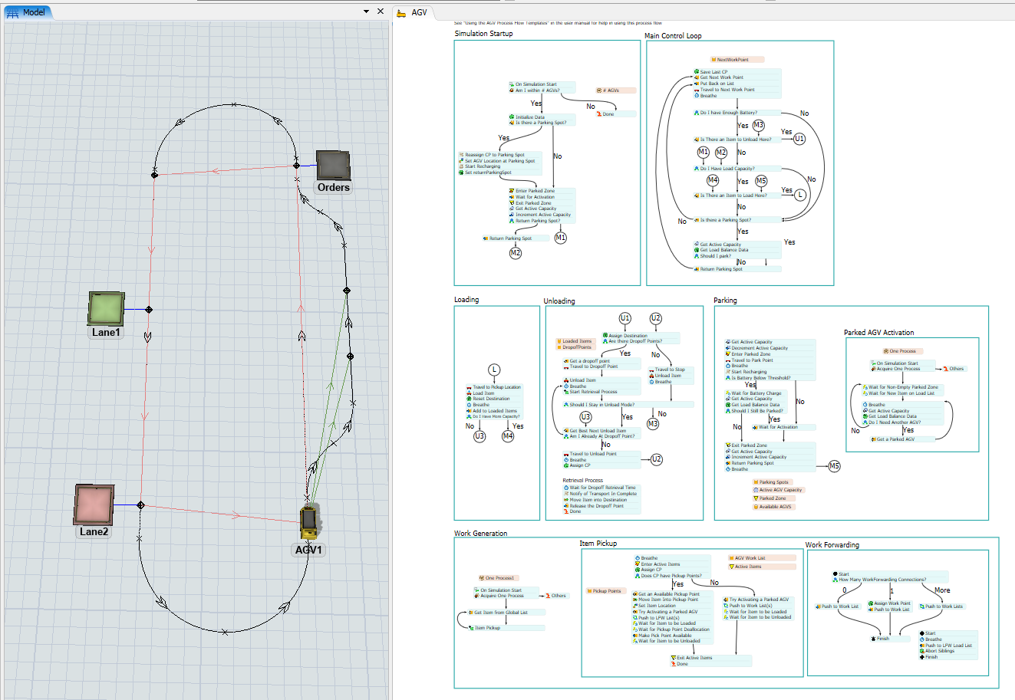Select the green Lane1 queue object
This screenshot has height=700, width=1015.
[107, 308]
